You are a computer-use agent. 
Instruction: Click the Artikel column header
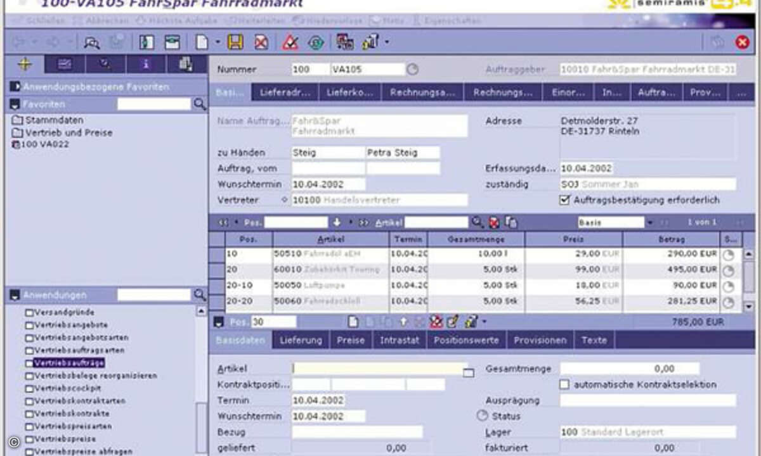coord(330,240)
